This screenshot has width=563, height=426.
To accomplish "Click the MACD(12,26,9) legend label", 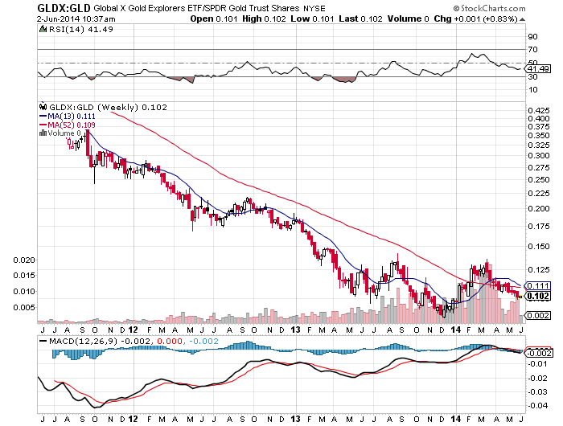I will (83, 342).
